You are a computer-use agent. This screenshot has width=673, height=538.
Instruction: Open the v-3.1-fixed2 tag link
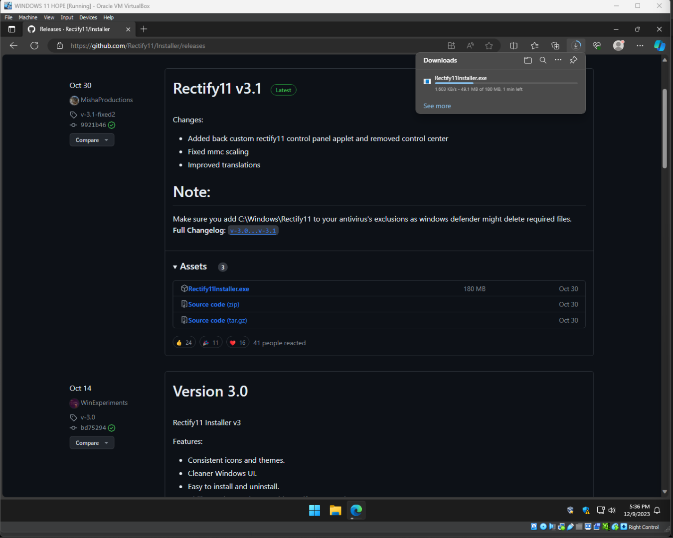point(98,115)
